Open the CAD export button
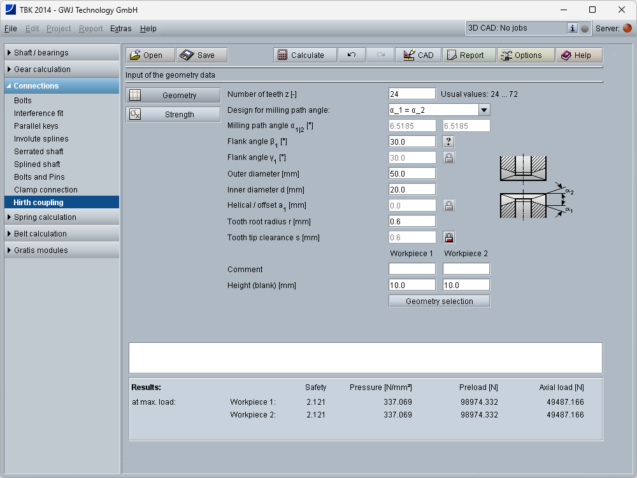Image resolution: width=637 pixels, height=478 pixels. tap(418, 55)
